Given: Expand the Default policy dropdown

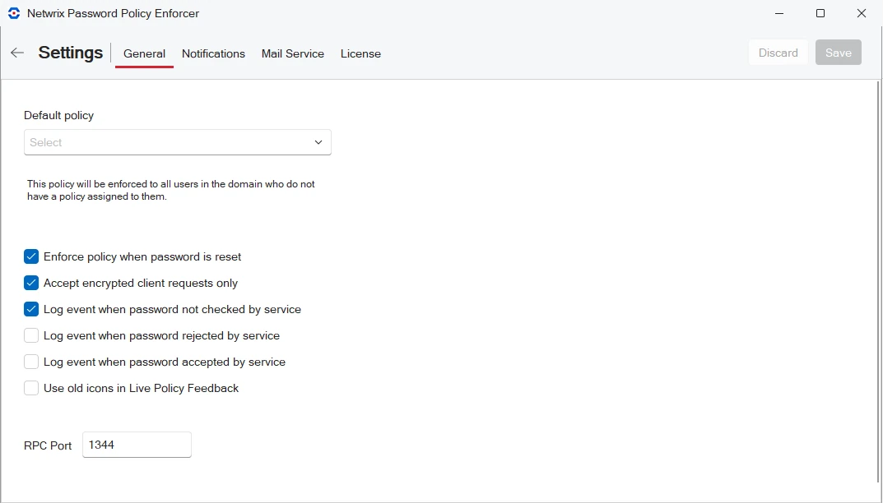Looking at the screenshot, I should (x=178, y=142).
